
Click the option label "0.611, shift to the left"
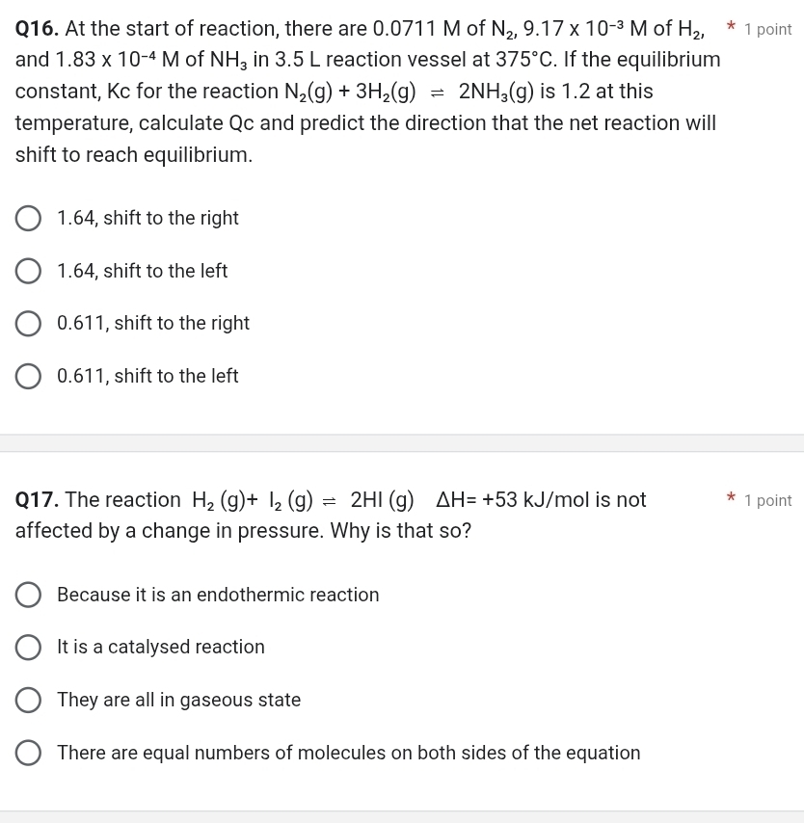(147, 377)
